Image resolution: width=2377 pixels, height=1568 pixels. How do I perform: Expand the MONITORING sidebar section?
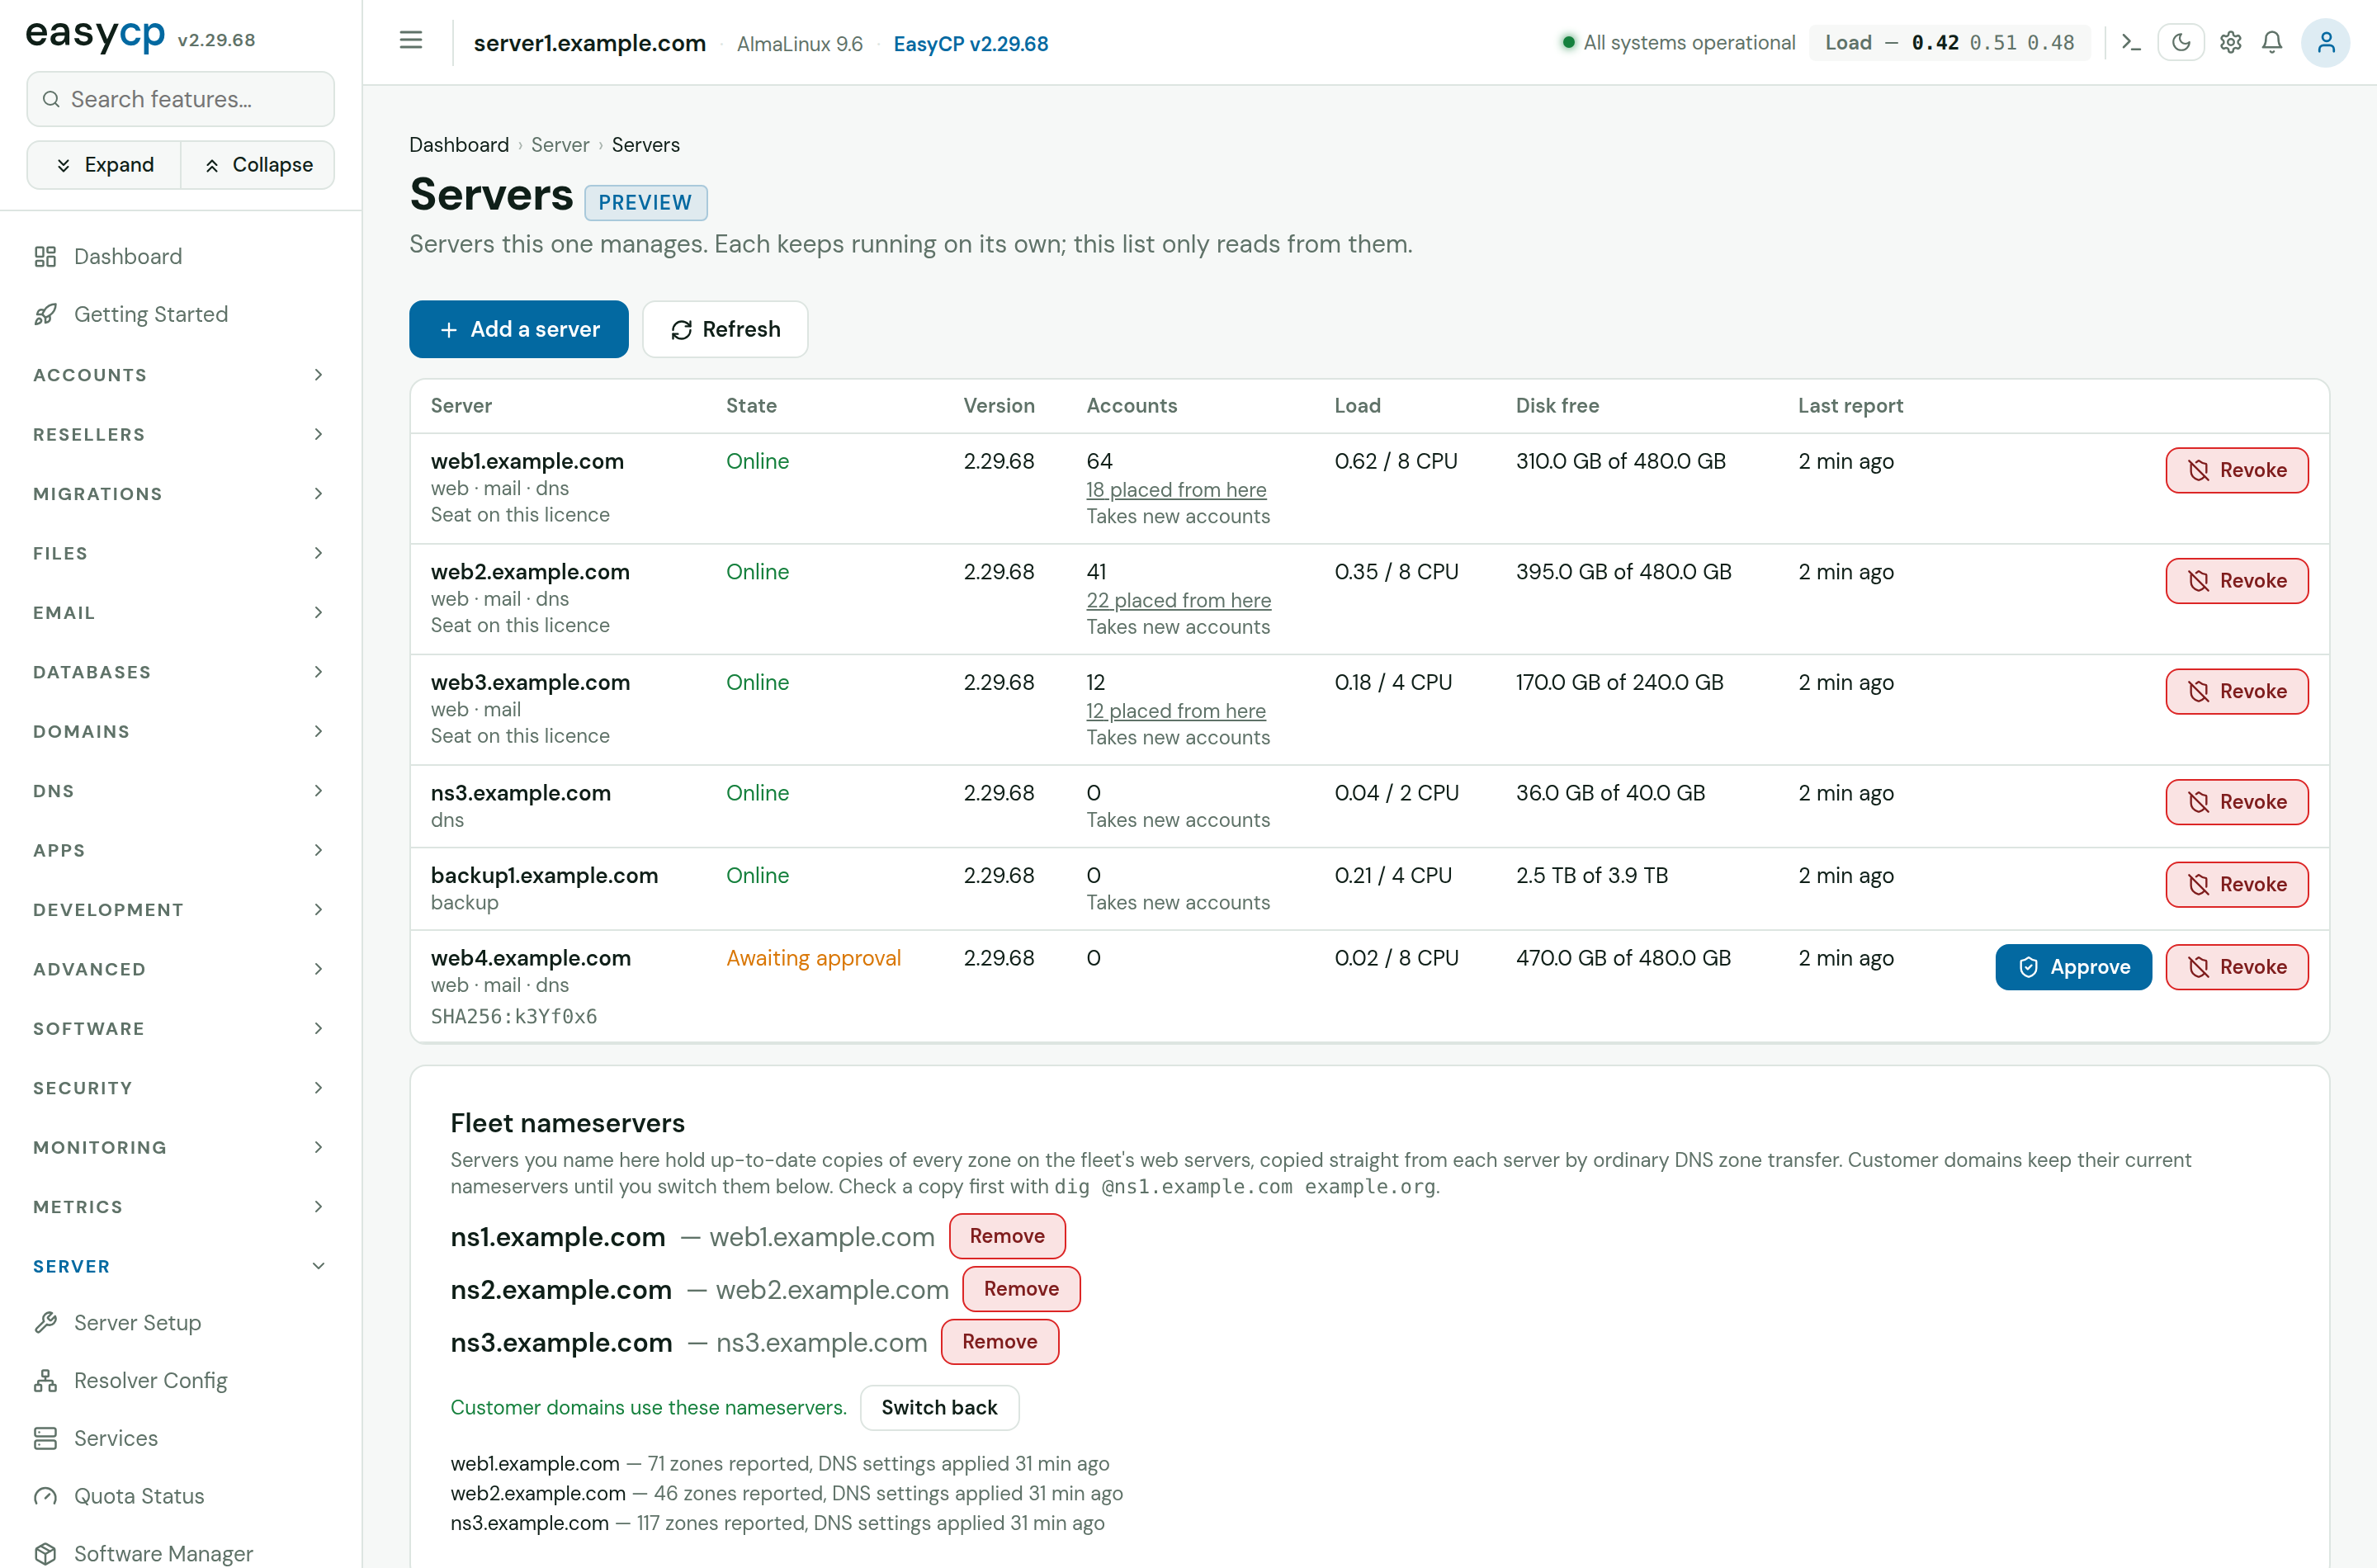pos(180,1147)
